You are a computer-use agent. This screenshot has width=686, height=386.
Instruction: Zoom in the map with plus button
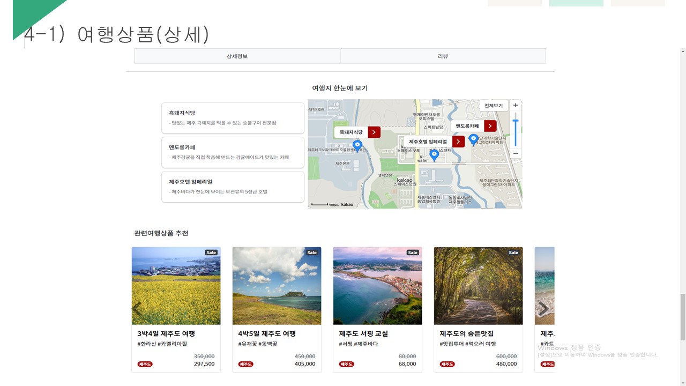[x=516, y=106]
